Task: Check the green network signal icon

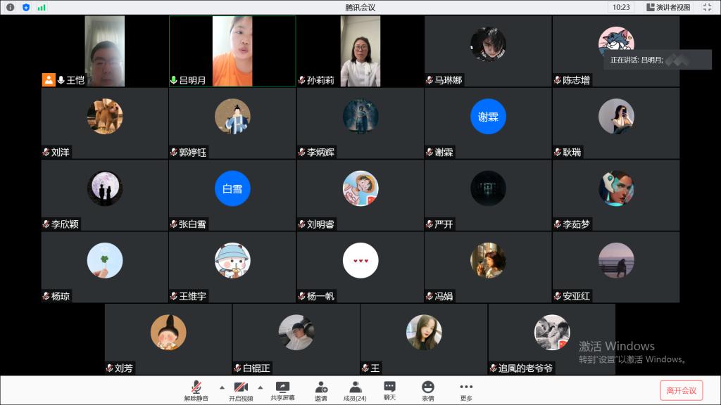Action: [x=42, y=7]
